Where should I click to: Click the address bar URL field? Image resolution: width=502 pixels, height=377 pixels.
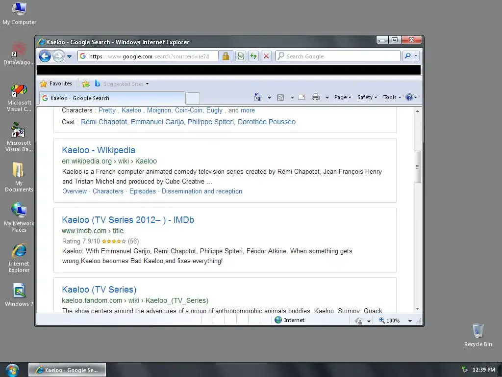[x=149, y=56]
